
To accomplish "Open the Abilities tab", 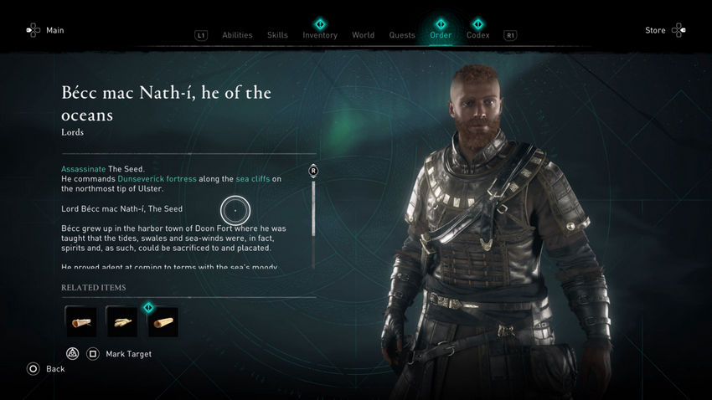I will pos(237,35).
